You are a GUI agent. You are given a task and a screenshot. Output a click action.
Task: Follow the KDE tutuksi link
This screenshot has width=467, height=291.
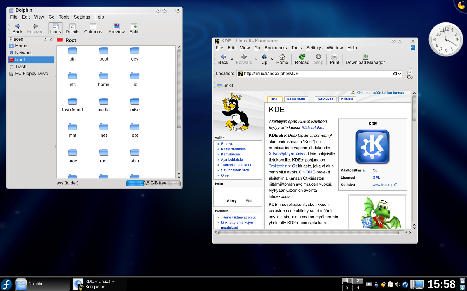[x=312, y=127]
